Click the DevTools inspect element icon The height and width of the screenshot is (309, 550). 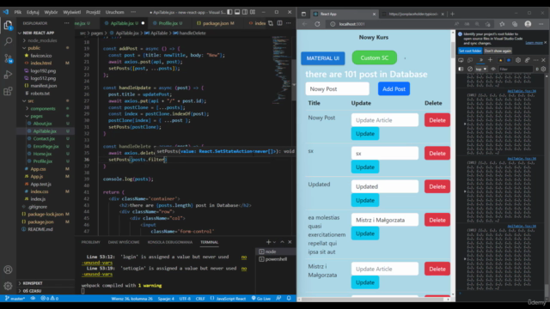click(461, 60)
